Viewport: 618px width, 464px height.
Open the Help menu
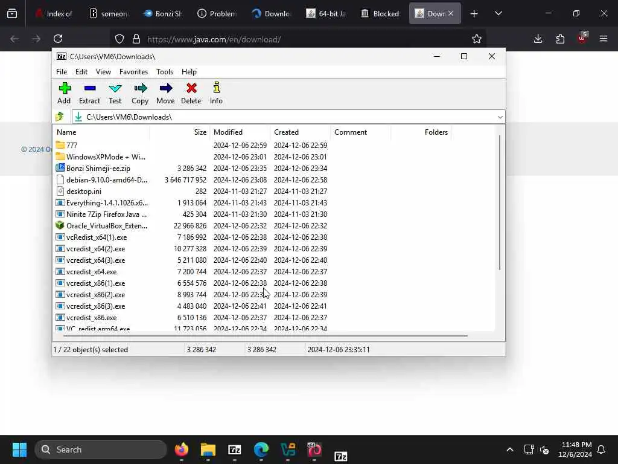189,72
